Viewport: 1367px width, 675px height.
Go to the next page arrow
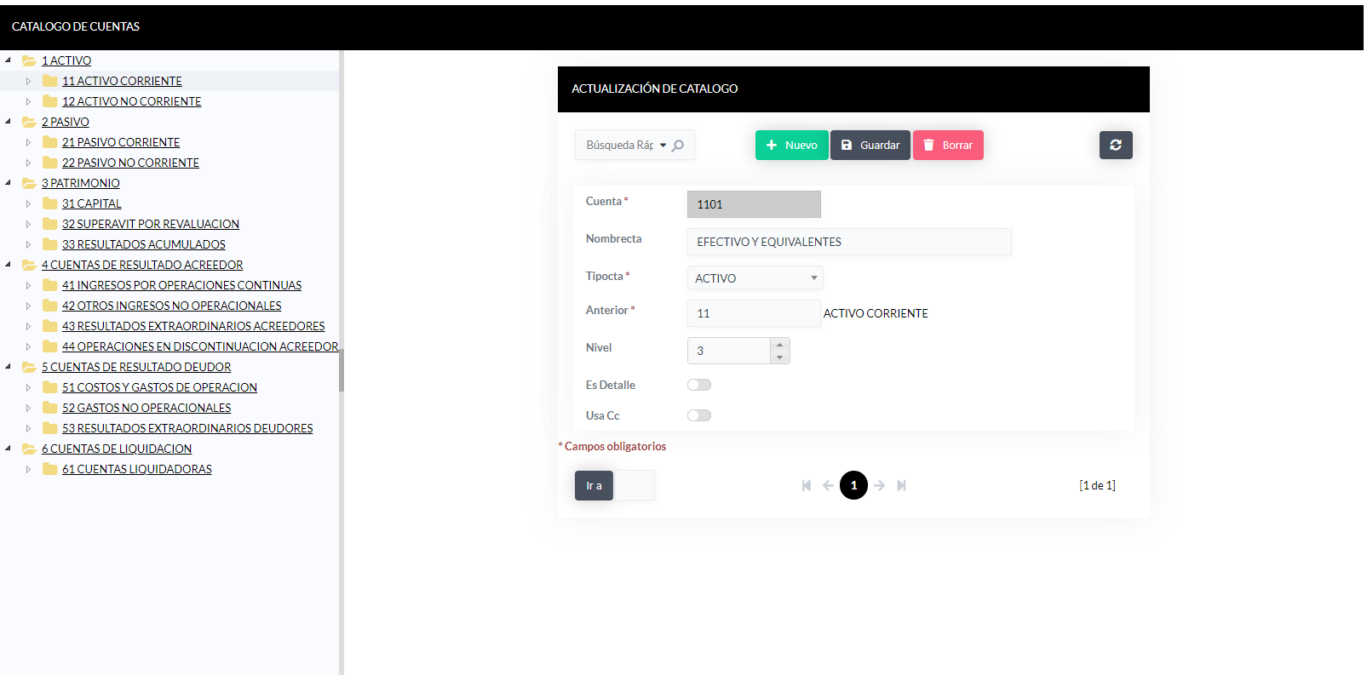[879, 485]
